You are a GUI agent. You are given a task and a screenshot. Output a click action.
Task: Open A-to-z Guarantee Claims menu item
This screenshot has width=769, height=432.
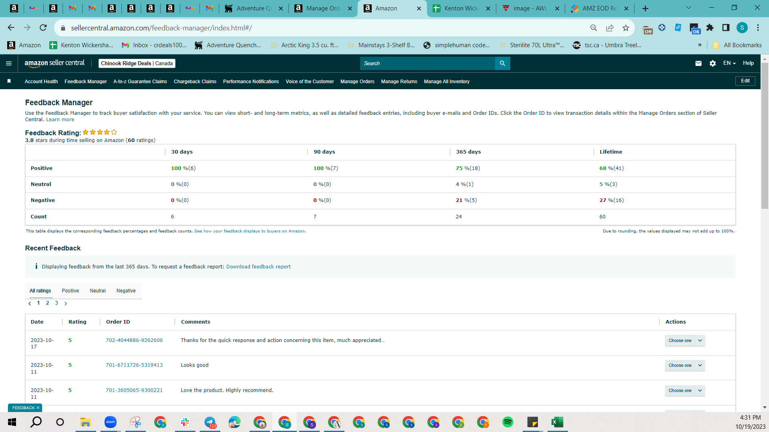pos(140,82)
